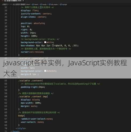The image size is (131, 132).
Task: Click the 'margin: auto;' line
Action: coord(29,106)
